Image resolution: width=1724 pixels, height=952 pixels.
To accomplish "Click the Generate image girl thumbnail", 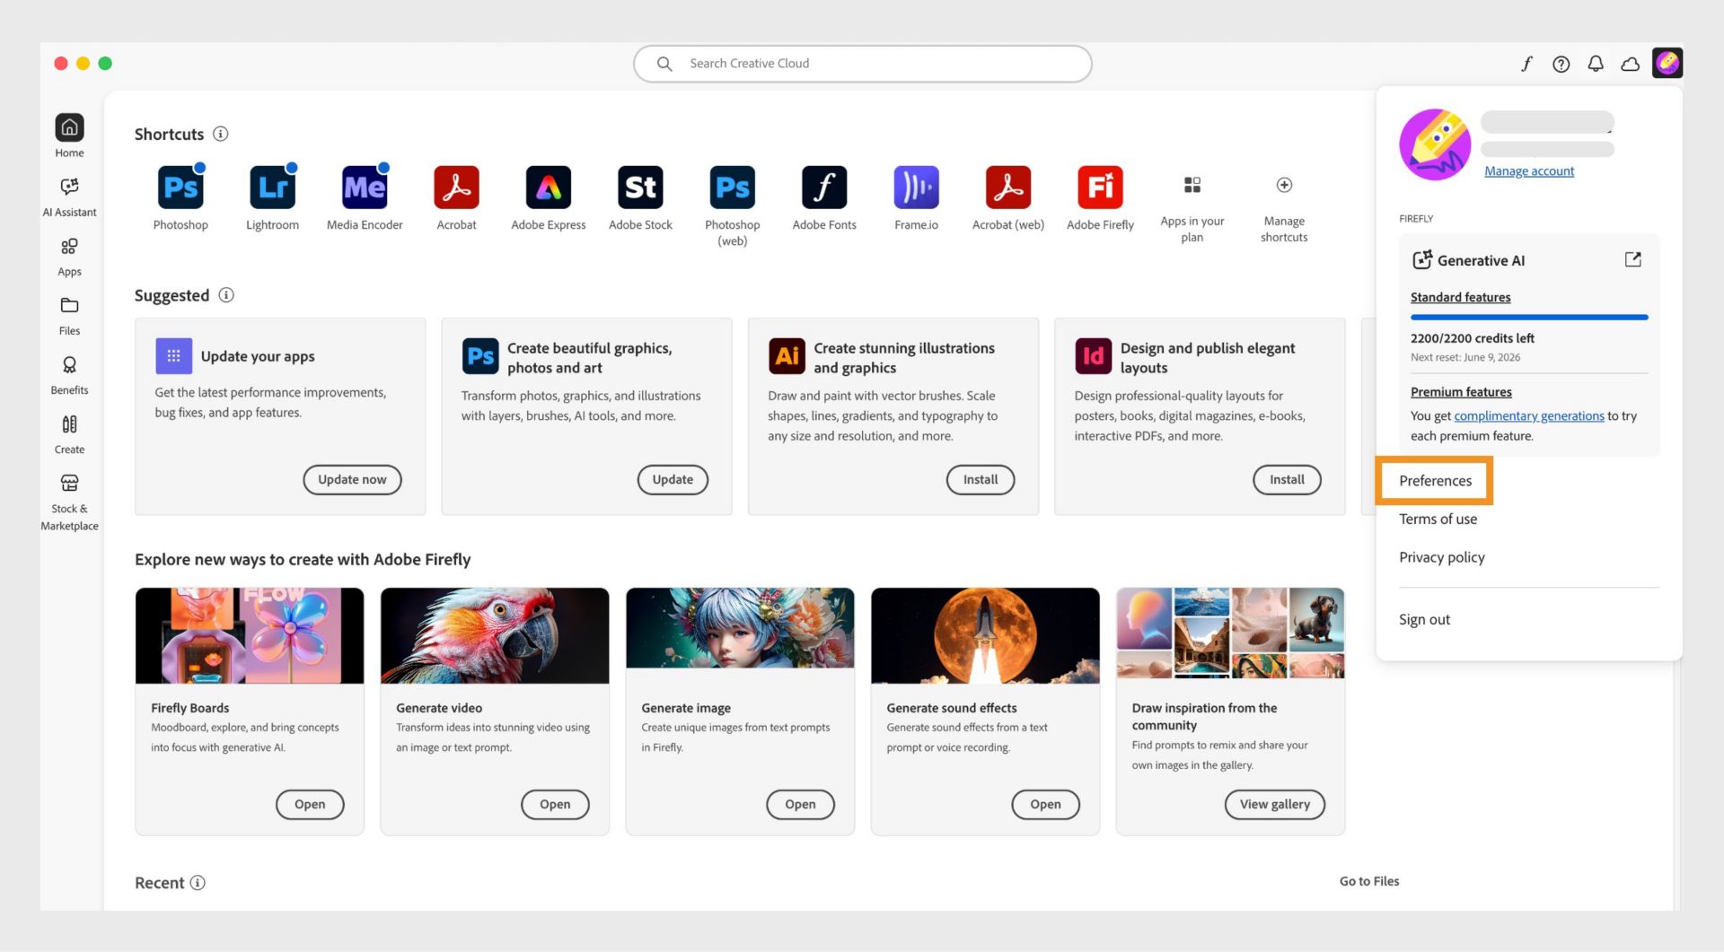I will pyautogui.click(x=740, y=628).
